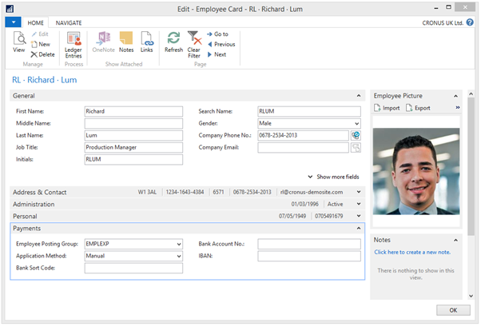Image resolution: width=481 pixels, height=327 pixels.
Task: Expand the Address & Contact section
Action: point(359,192)
